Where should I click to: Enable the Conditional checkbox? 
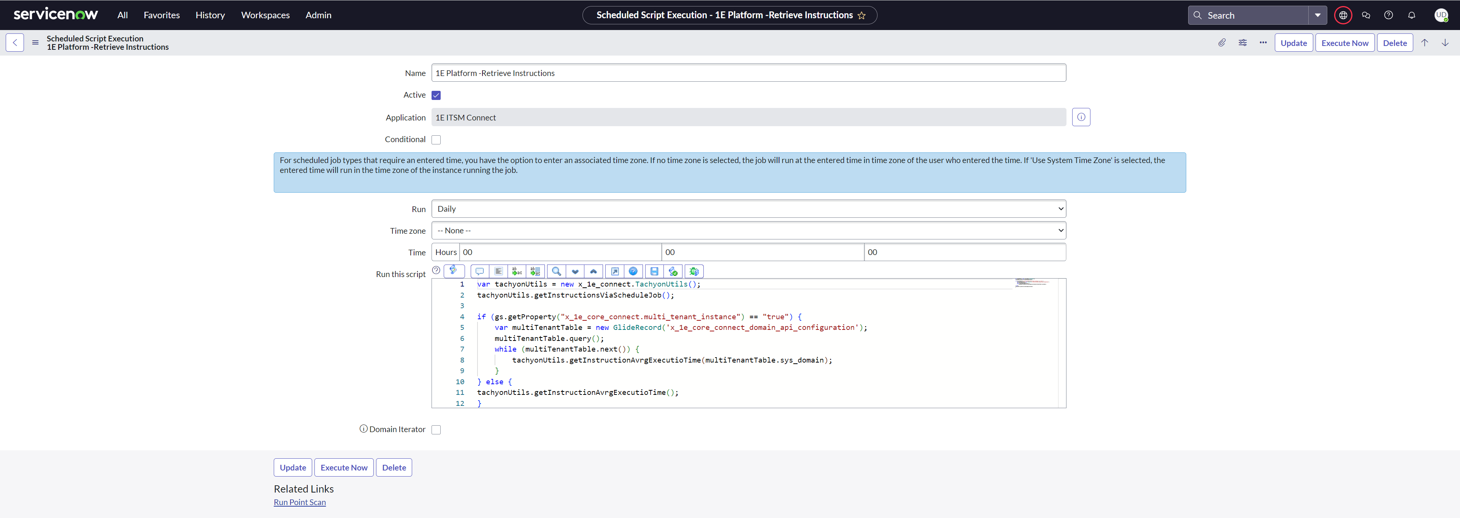[x=436, y=139]
